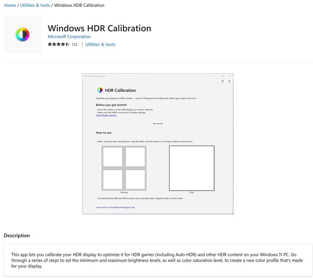Click the minimize button in the screenshot window
Viewport: 313px width, 278px height.
click(x=216, y=76)
